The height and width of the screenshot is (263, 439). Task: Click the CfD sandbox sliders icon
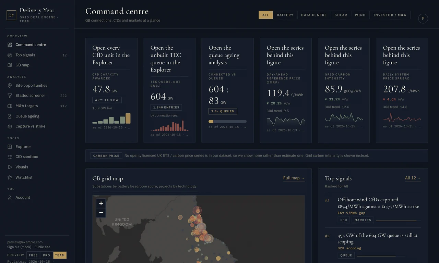click(10, 157)
